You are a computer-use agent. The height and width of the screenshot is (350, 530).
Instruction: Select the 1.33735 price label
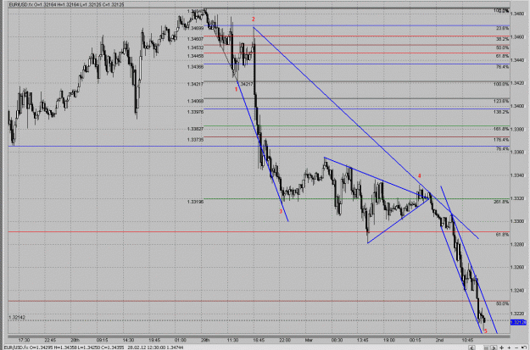point(195,139)
